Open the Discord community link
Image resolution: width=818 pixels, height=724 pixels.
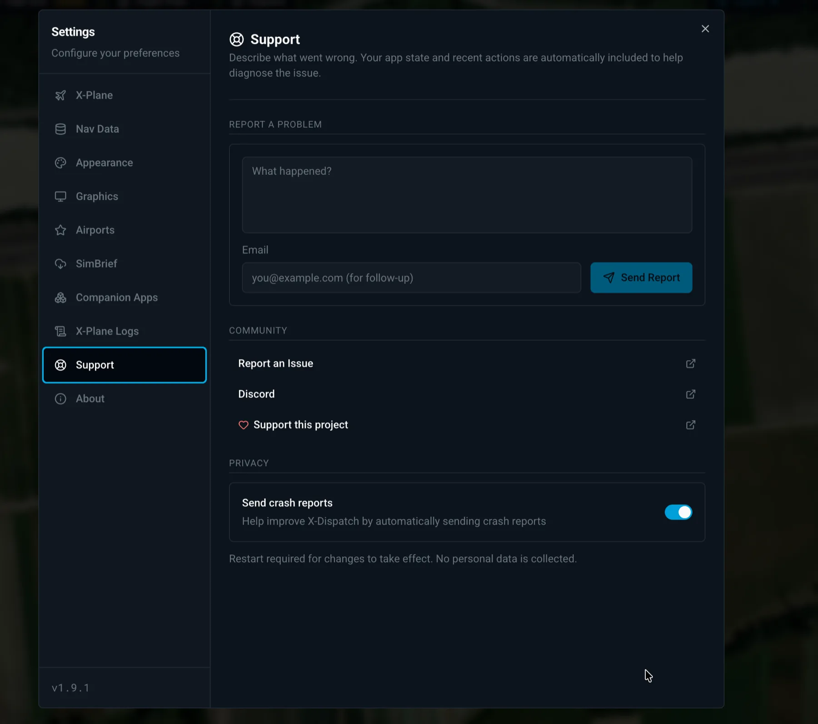tap(467, 394)
